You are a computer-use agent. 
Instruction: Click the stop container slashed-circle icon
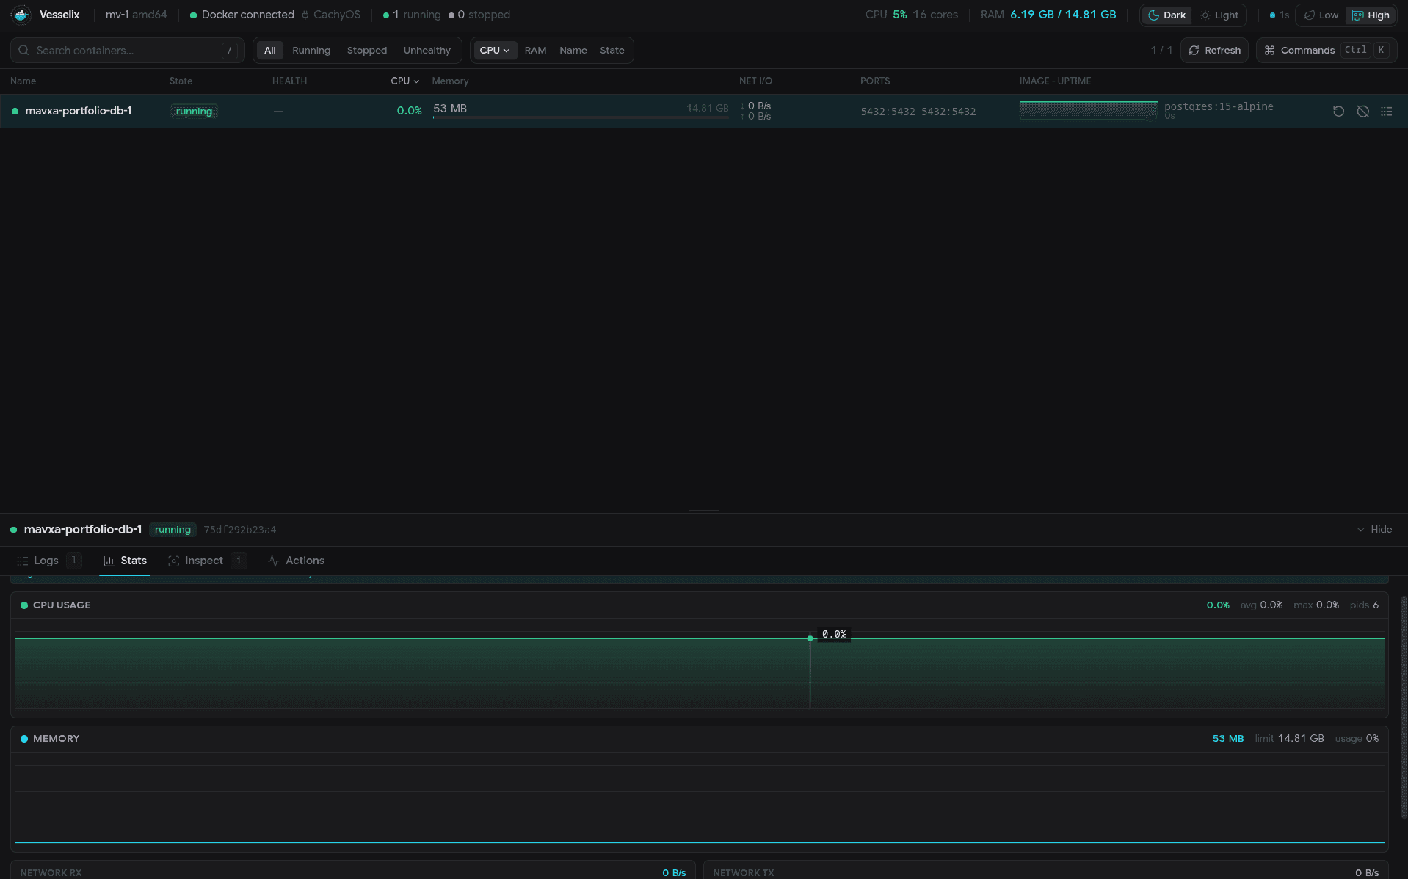click(x=1362, y=112)
